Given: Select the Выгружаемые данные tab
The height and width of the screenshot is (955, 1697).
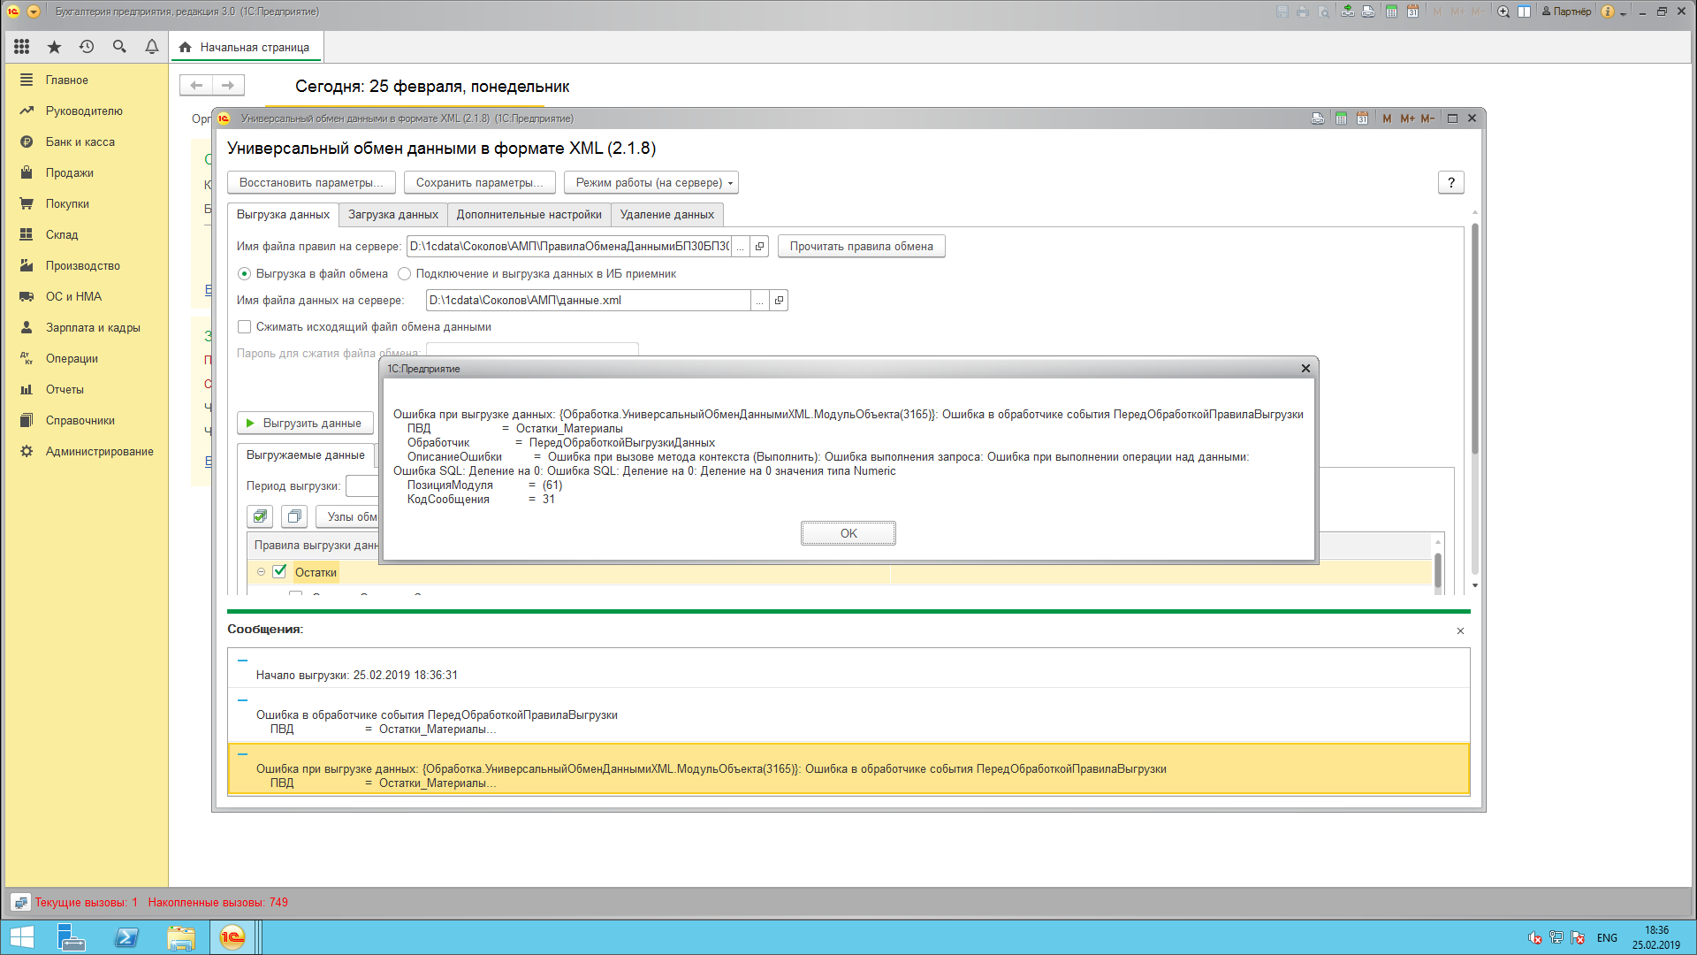Looking at the screenshot, I should pyautogui.click(x=305, y=455).
